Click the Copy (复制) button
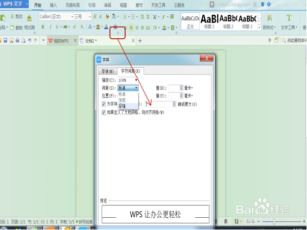This screenshot has height=230, width=307. pyautogui.click(x=16, y=28)
